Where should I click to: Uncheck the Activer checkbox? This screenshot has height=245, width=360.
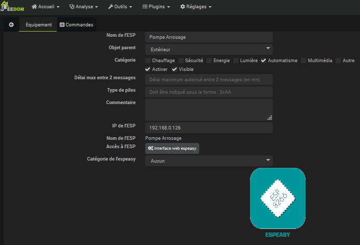point(148,69)
